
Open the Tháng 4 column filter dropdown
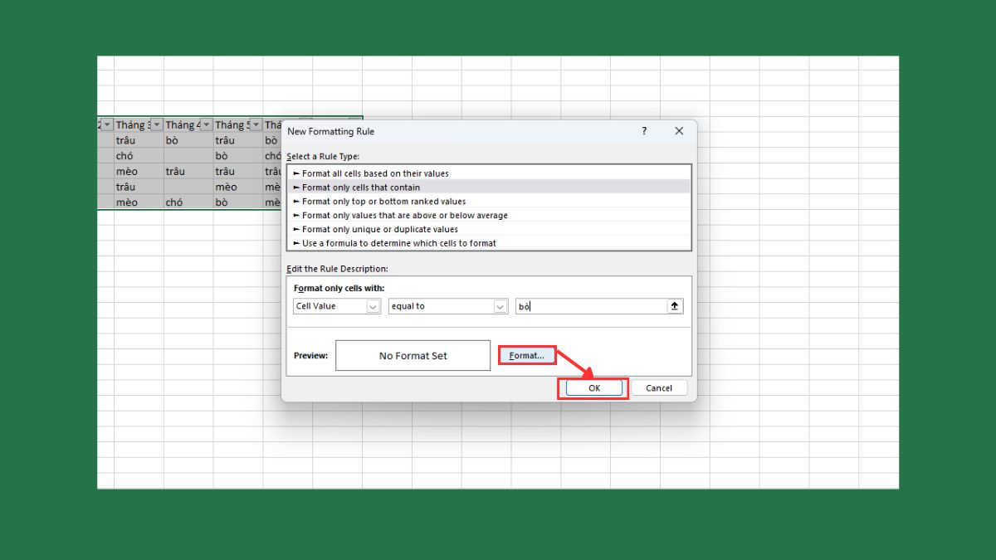207,124
